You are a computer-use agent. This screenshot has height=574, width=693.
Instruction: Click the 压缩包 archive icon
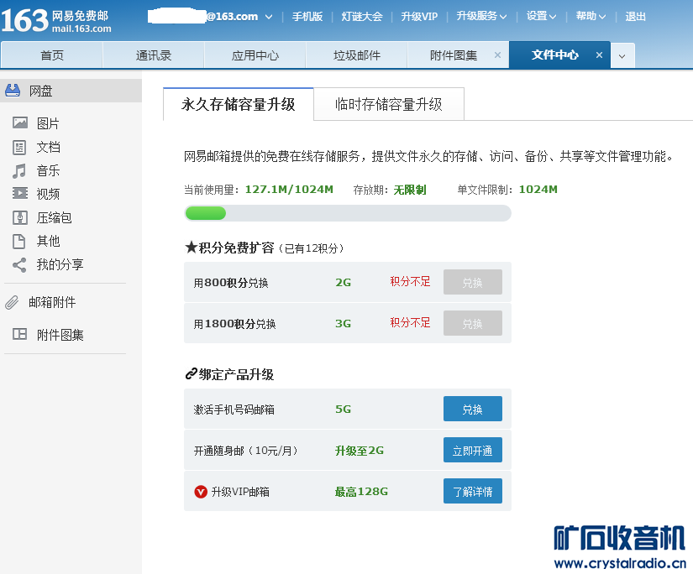[20, 217]
